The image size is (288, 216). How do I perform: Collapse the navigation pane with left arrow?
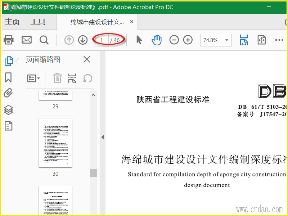[x=103, y=137]
